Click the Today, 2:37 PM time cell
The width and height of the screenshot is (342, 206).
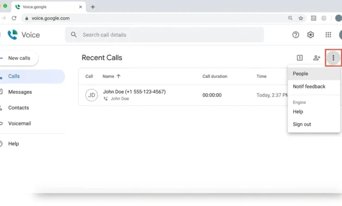[x=272, y=95]
